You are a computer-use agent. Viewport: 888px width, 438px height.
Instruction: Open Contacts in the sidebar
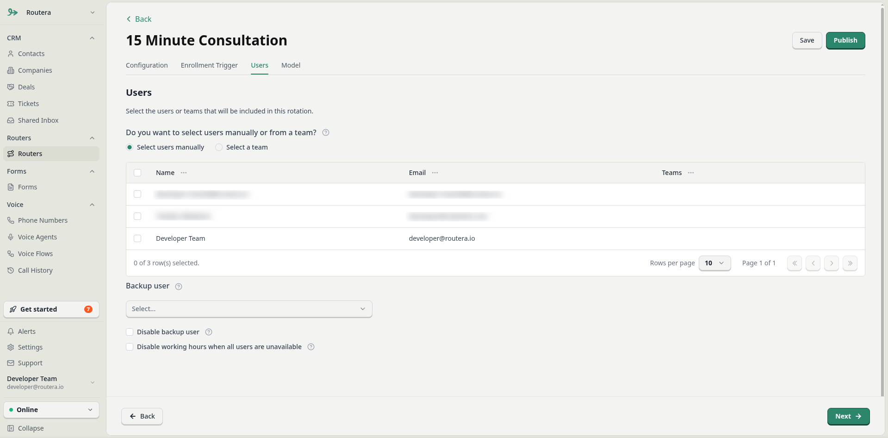coord(51,54)
